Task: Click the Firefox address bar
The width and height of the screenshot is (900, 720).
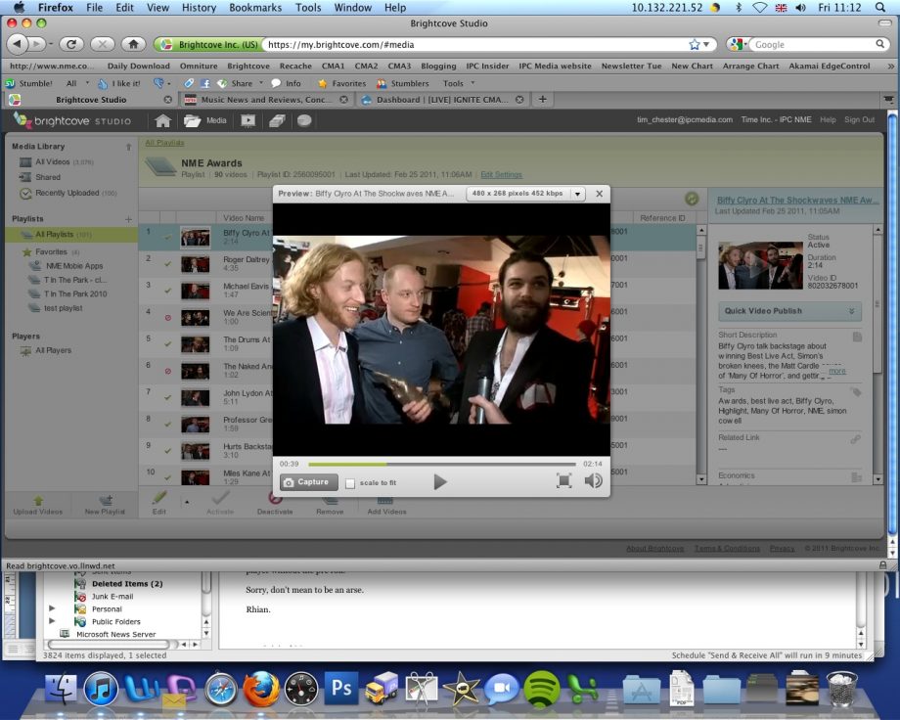Action: click(476, 44)
